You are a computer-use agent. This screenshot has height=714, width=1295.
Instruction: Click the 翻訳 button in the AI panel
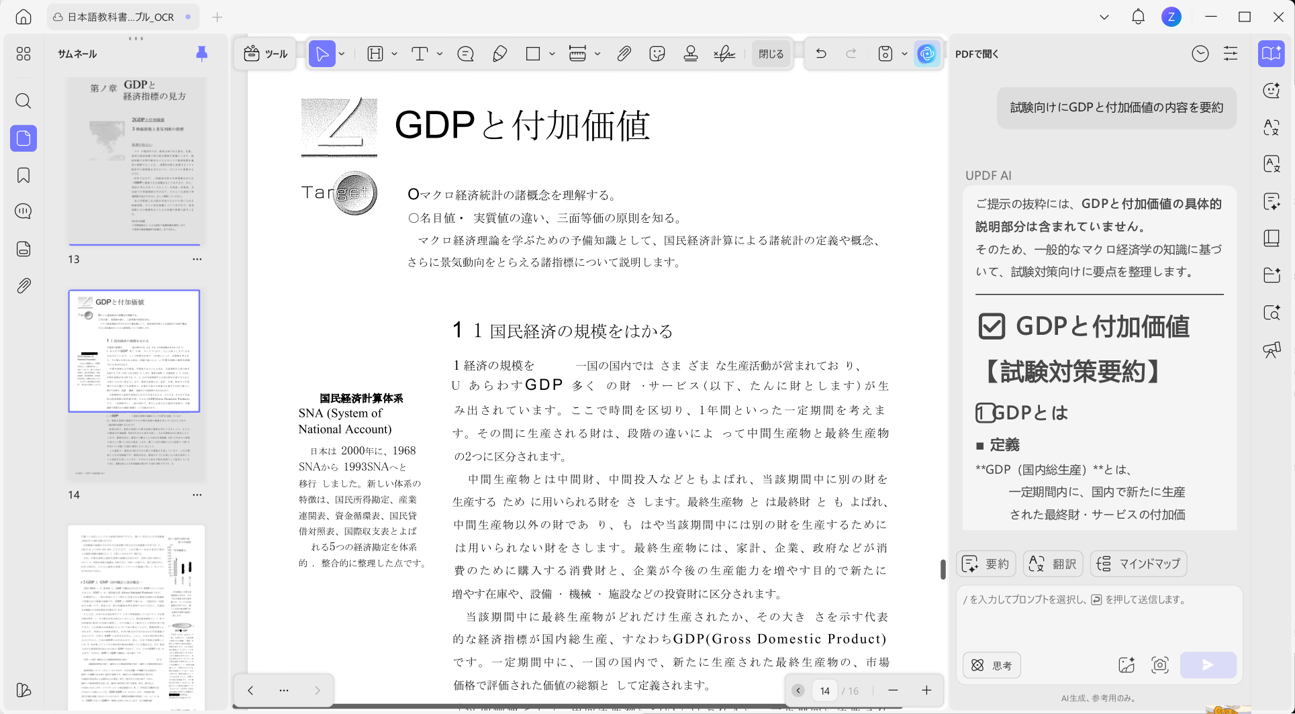pos(1052,564)
